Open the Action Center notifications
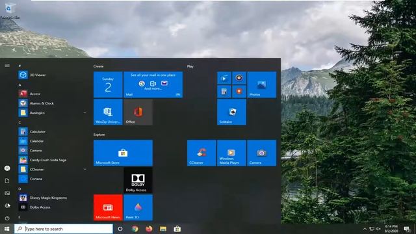This screenshot has height=234, width=416. pos(407,229)
